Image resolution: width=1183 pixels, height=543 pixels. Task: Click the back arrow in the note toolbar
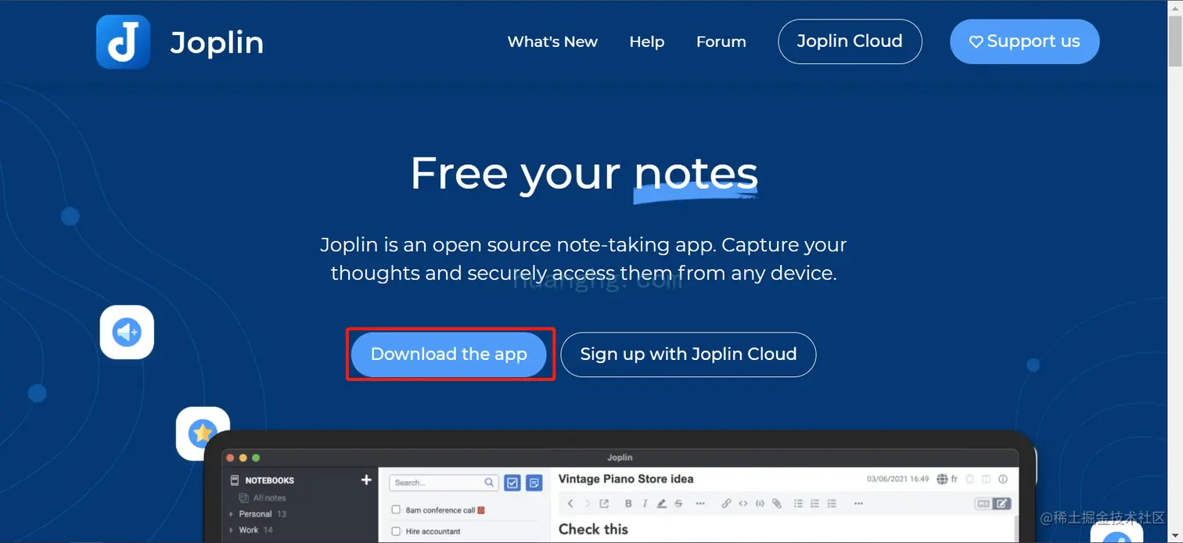(x=570, y=503)
